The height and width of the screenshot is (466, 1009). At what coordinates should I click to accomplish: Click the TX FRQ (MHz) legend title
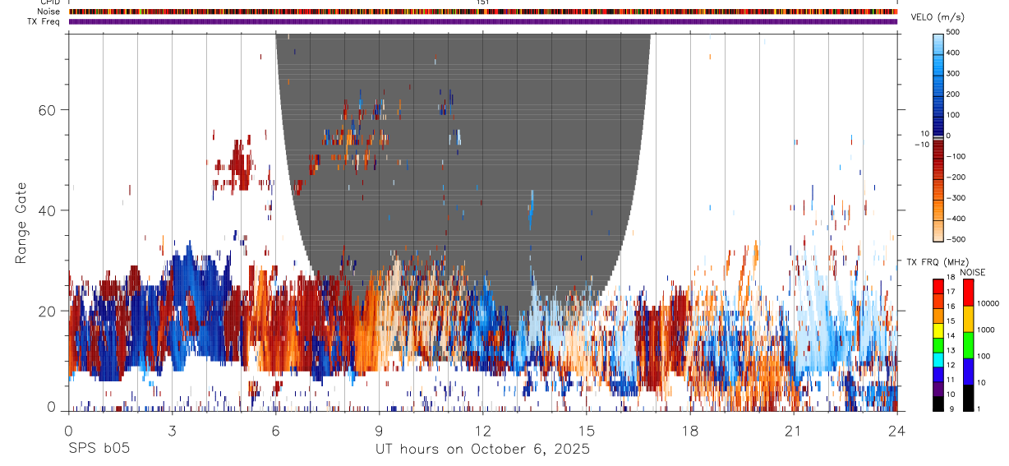click(x=939, y=262)
